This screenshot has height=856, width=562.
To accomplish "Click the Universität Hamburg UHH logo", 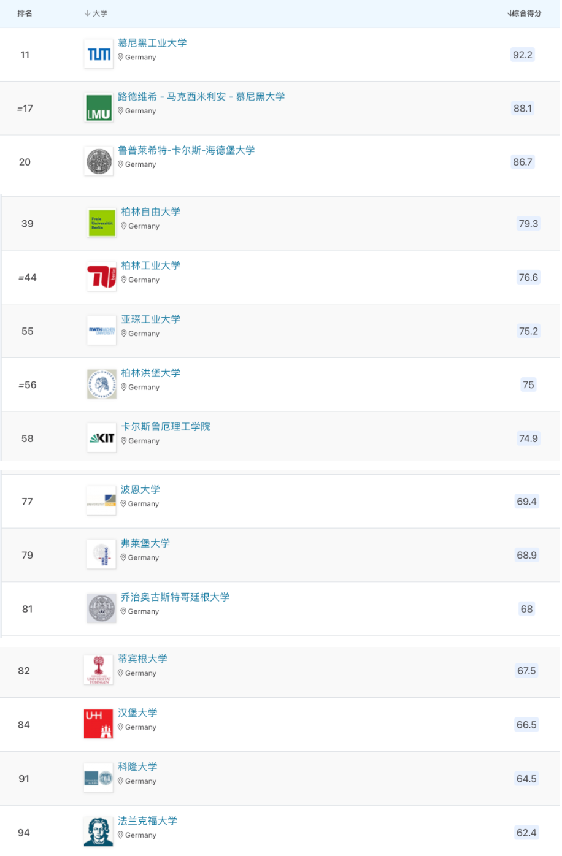I will (99, 724).
